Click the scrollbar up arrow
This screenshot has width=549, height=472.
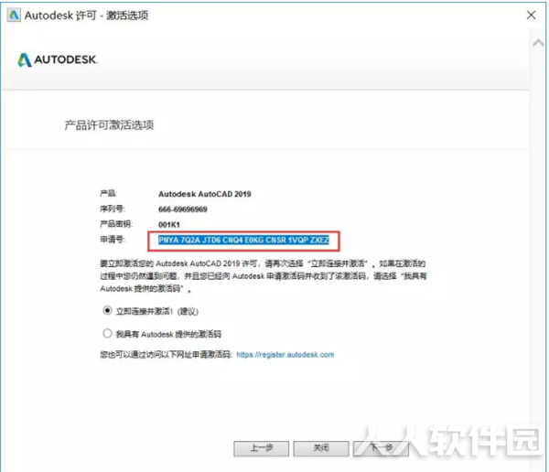[x=538, y=43]
